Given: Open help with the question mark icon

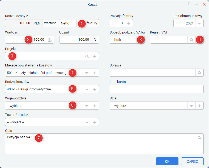Looking at the screenshot, I should click(x=189, y=4).
